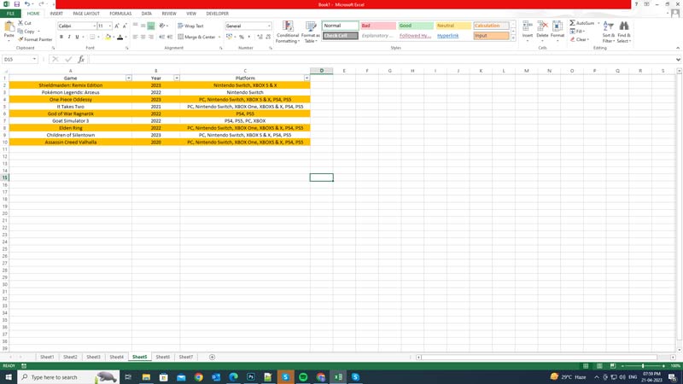The image size is (683, 384).
Task: Increase the font size
Action: [117, 26]
